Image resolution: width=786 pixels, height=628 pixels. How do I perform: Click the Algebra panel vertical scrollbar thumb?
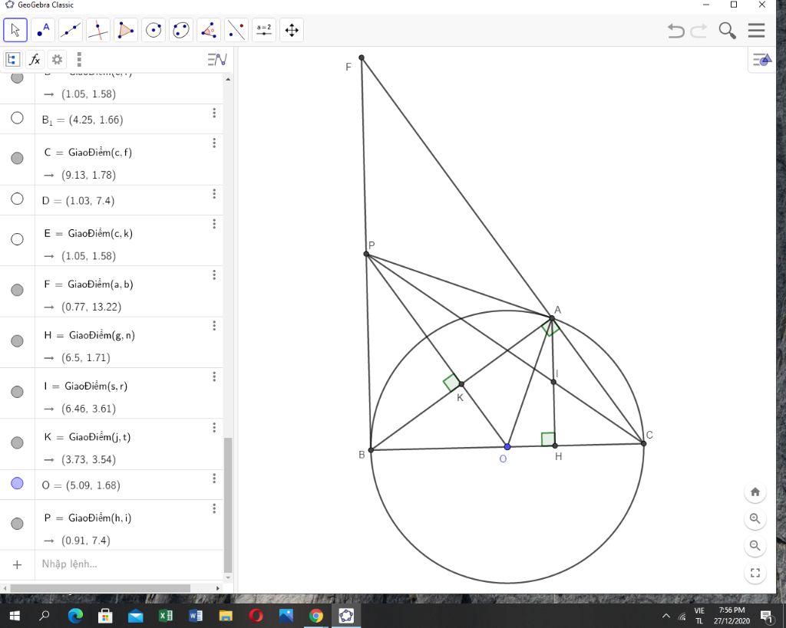[228, 505]
